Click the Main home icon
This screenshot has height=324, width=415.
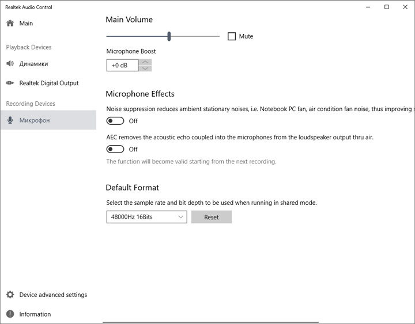click(10, 23)
